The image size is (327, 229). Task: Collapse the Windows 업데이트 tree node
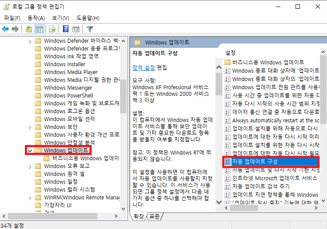(30, 151)
